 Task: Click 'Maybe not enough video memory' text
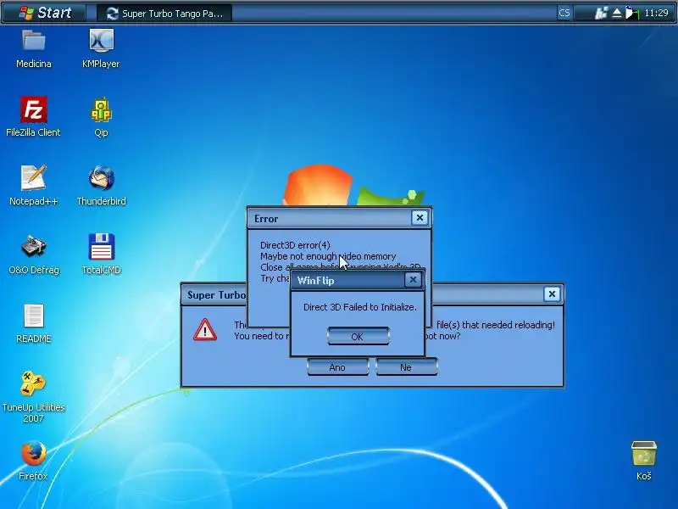(328, 256)
